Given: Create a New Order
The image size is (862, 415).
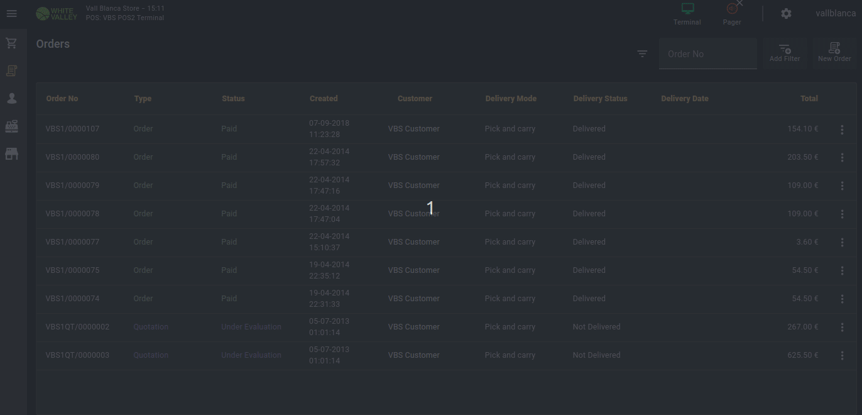Looking at the screenshot, I should coord(834,52).
